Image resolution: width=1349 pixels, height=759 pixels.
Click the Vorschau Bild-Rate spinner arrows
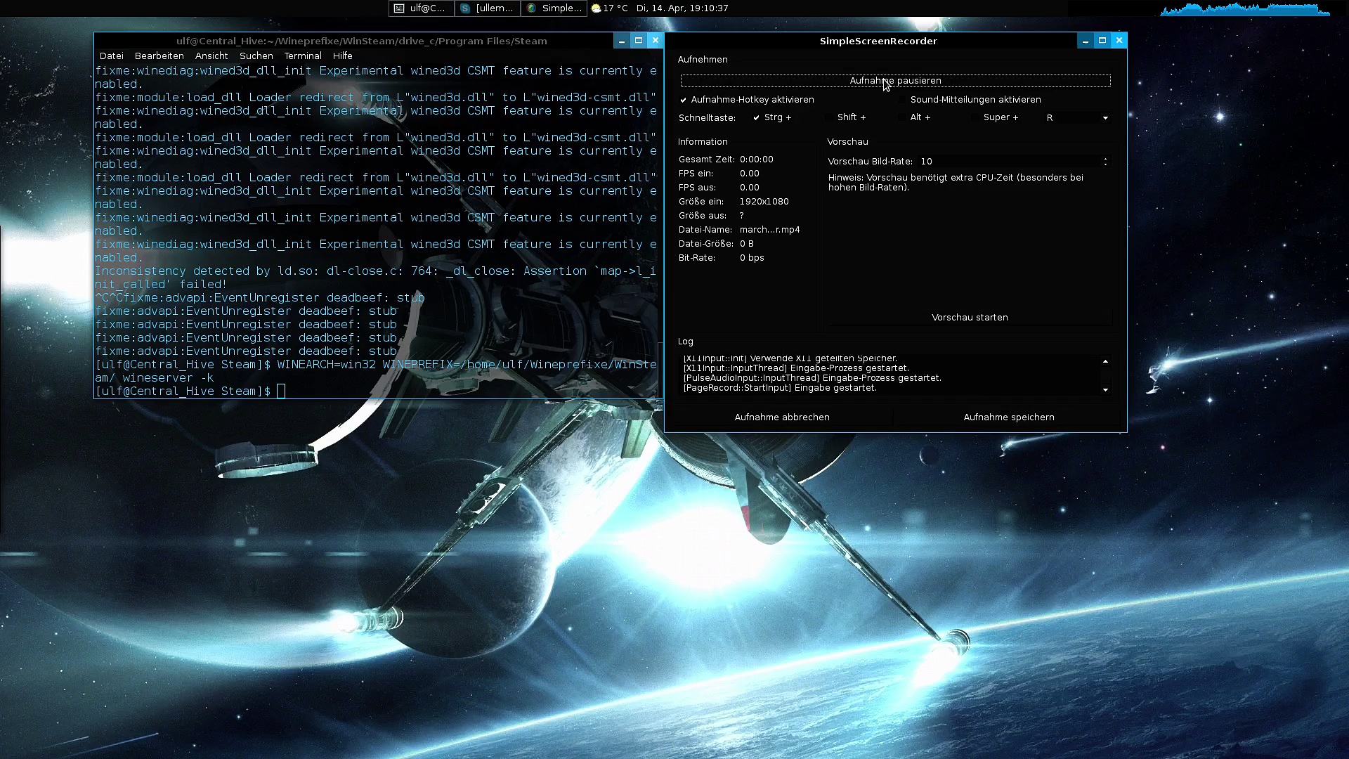click(1105, 162)
